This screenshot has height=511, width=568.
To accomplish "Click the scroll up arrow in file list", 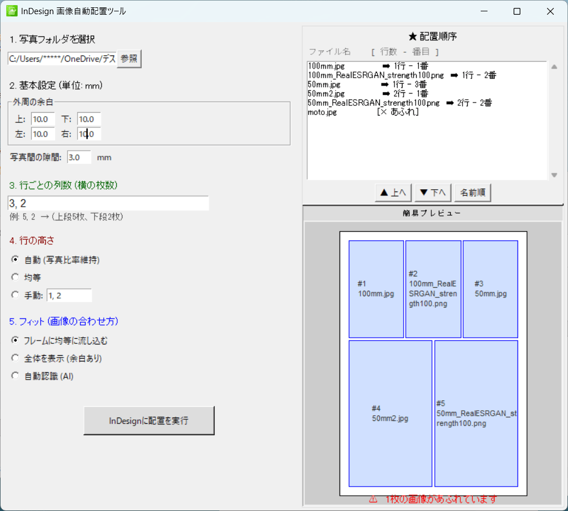I will [554, 66].
